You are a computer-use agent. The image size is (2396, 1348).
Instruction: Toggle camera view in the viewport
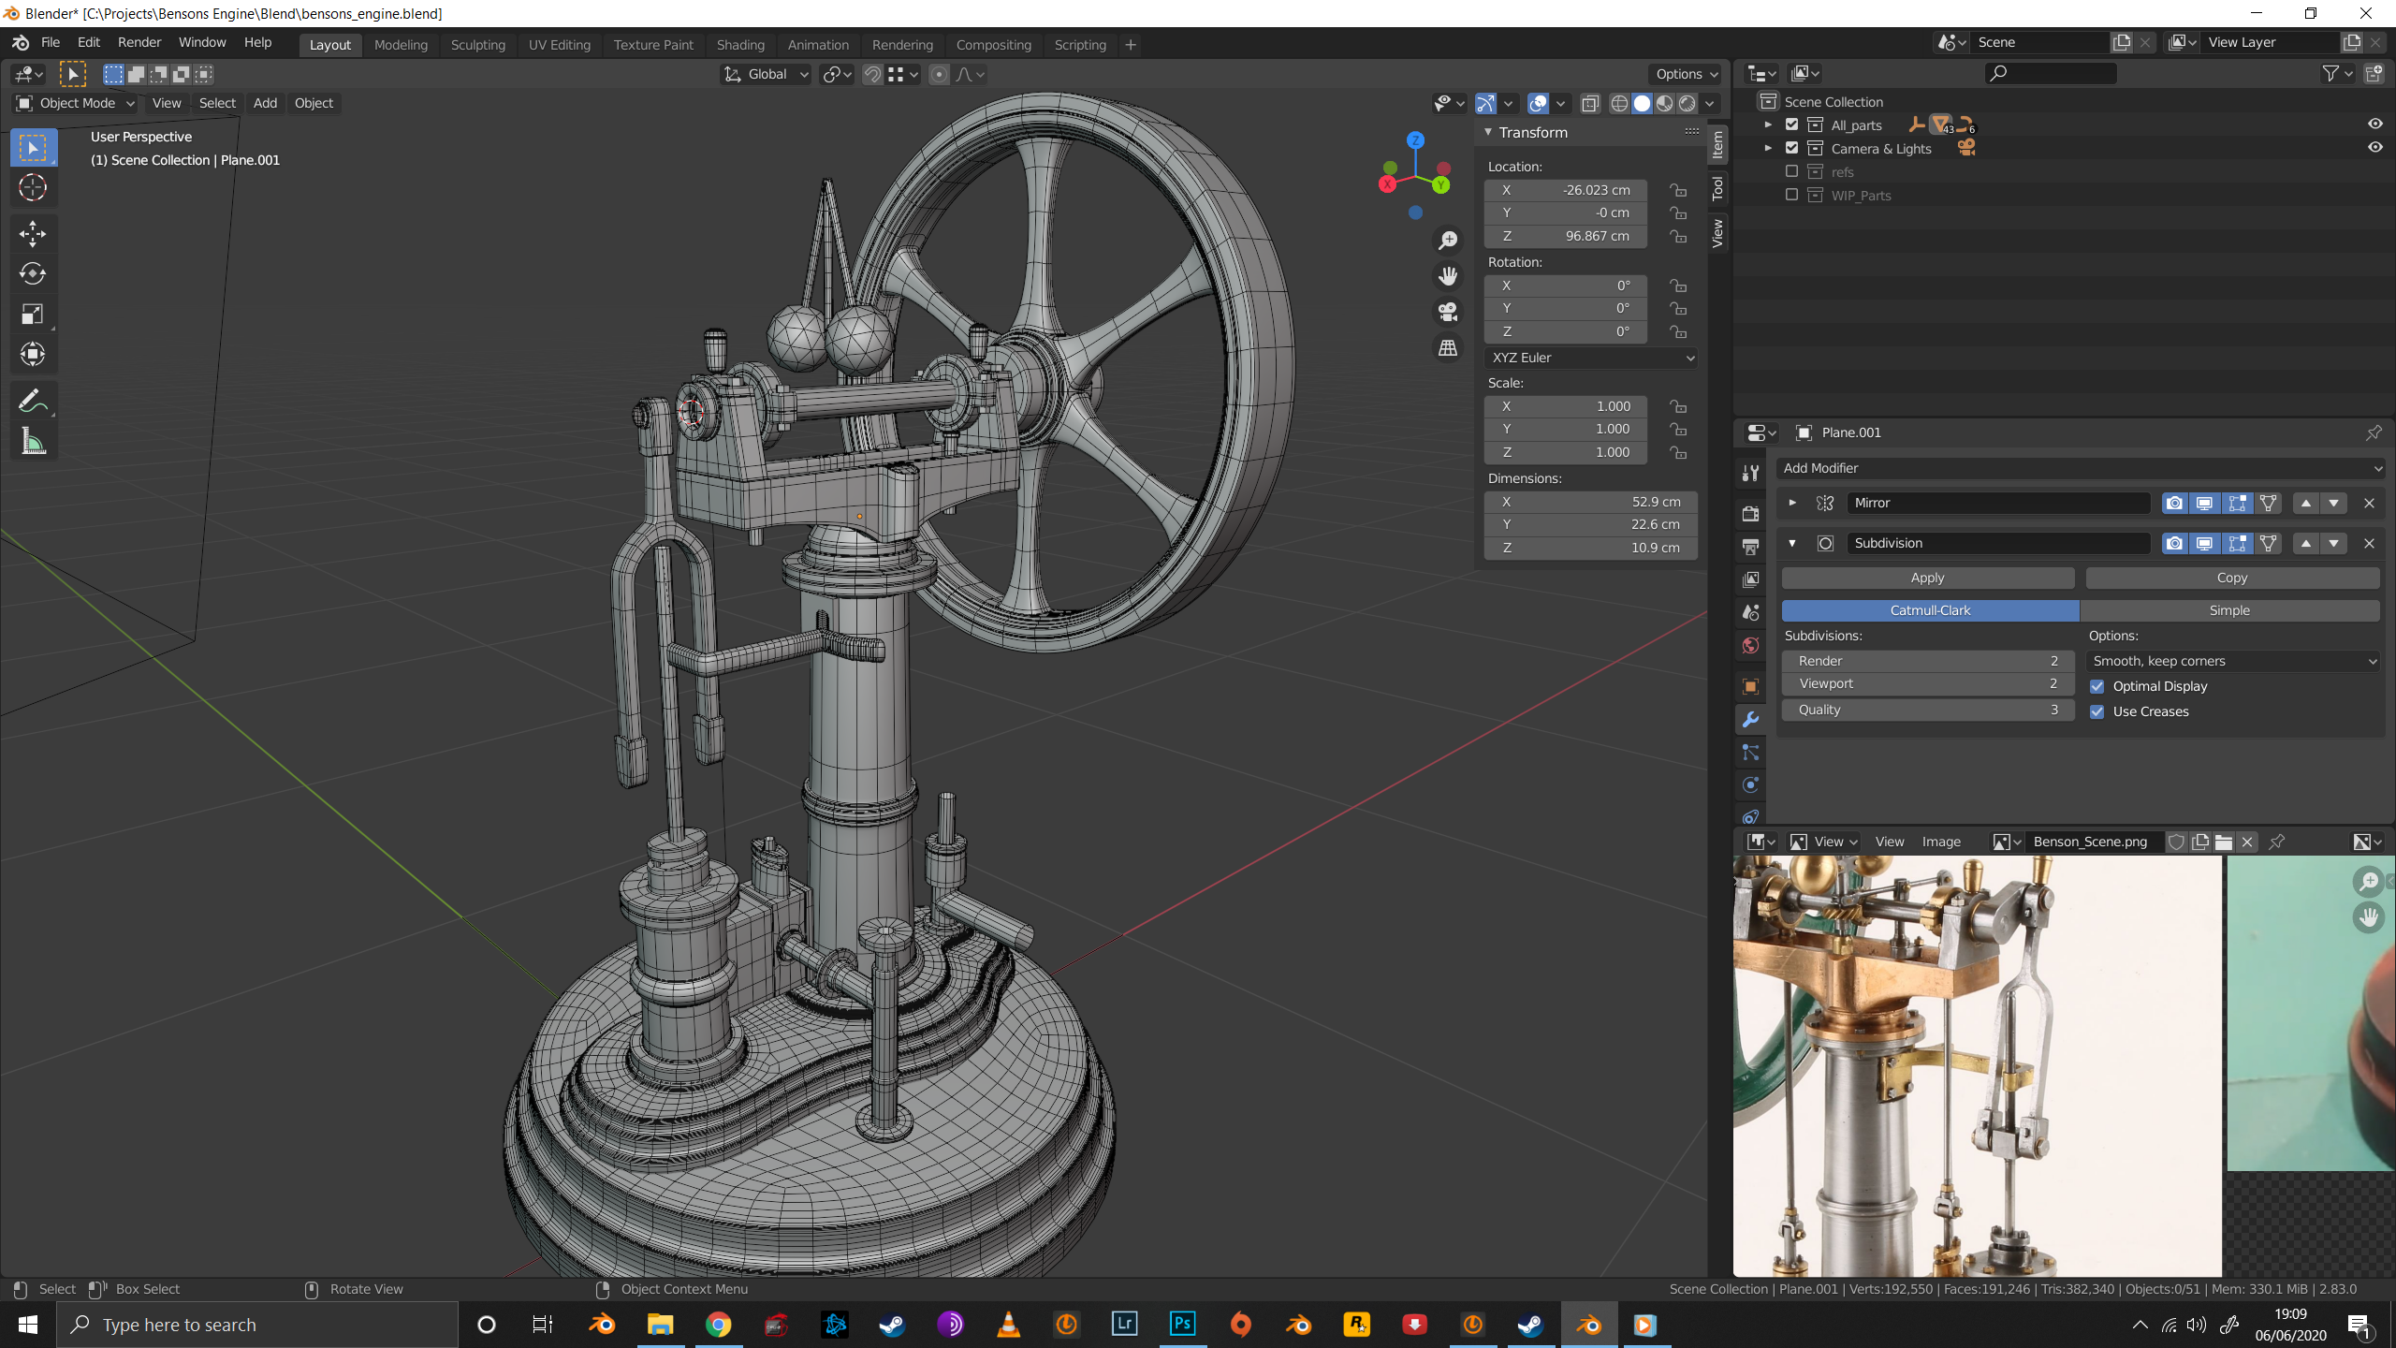[x=1448, y=312]
